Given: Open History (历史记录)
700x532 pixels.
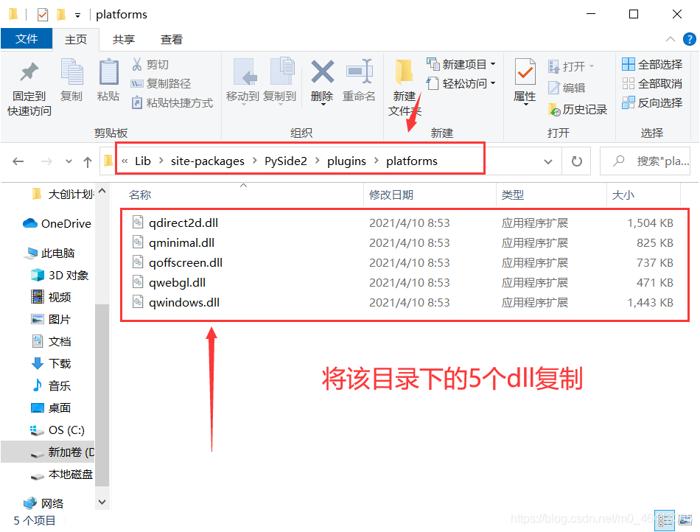Looking at the screenshot, I should point(578,109).
